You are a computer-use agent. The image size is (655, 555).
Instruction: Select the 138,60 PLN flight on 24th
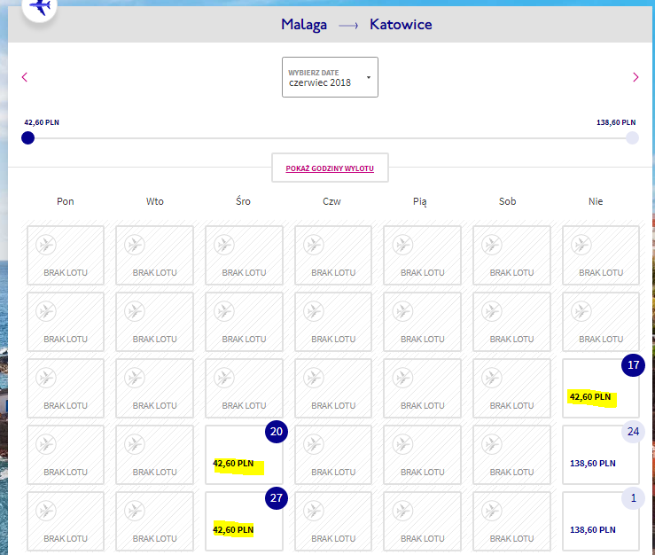pyautogui.click(x=601, y=455)
